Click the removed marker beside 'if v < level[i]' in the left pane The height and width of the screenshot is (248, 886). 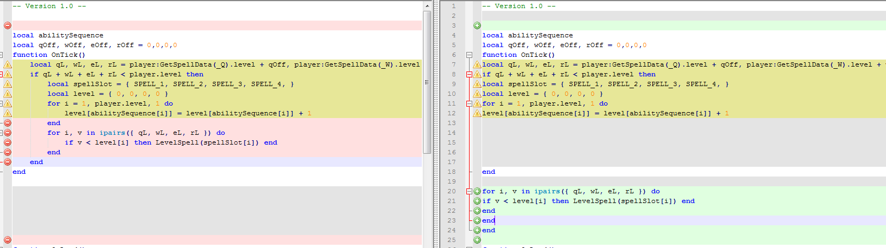click(x=8, y=142)
